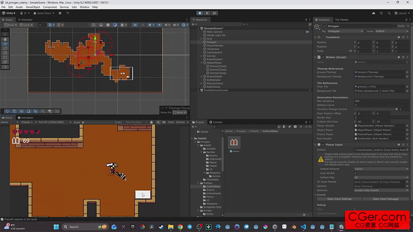
Task: Open Google Chrome from the taskbar
Action: click(180, 227)
